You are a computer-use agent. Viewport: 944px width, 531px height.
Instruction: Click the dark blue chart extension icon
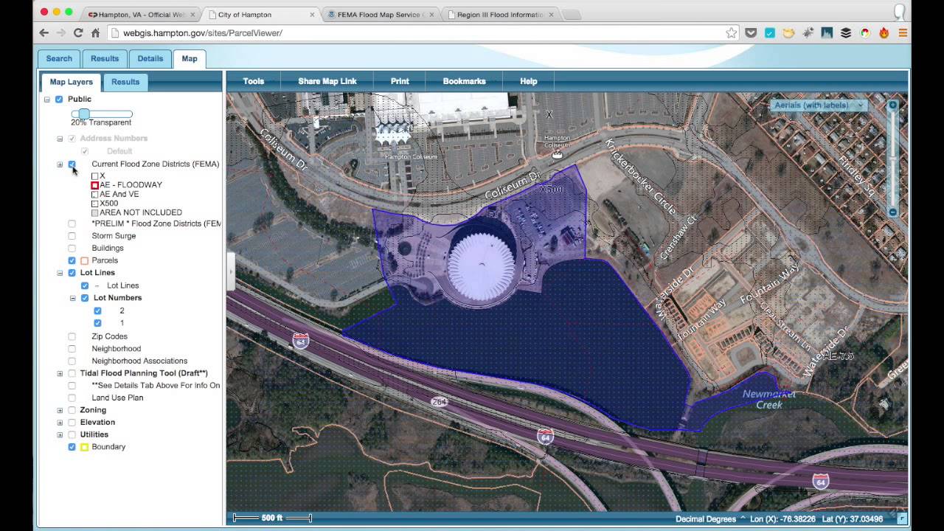[827, 33]
